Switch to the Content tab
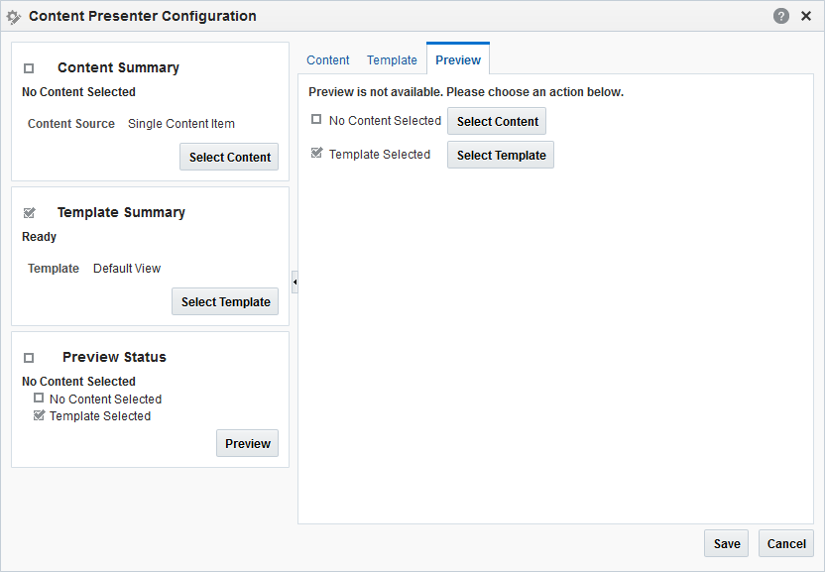Viewport: 825px width, 572px height. point(327,60)
